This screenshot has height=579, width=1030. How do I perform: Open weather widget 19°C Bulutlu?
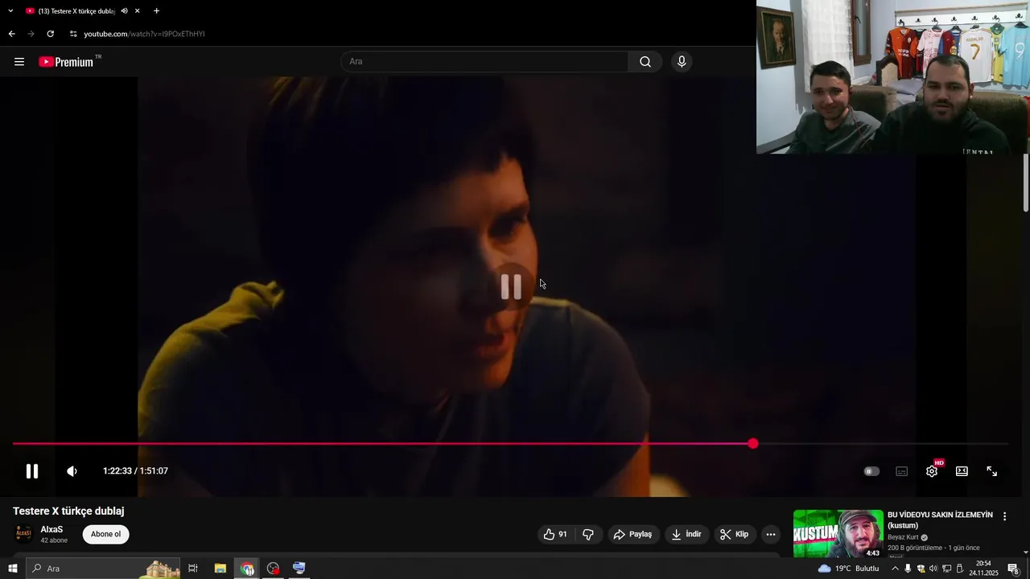click(x=849, y=569)
